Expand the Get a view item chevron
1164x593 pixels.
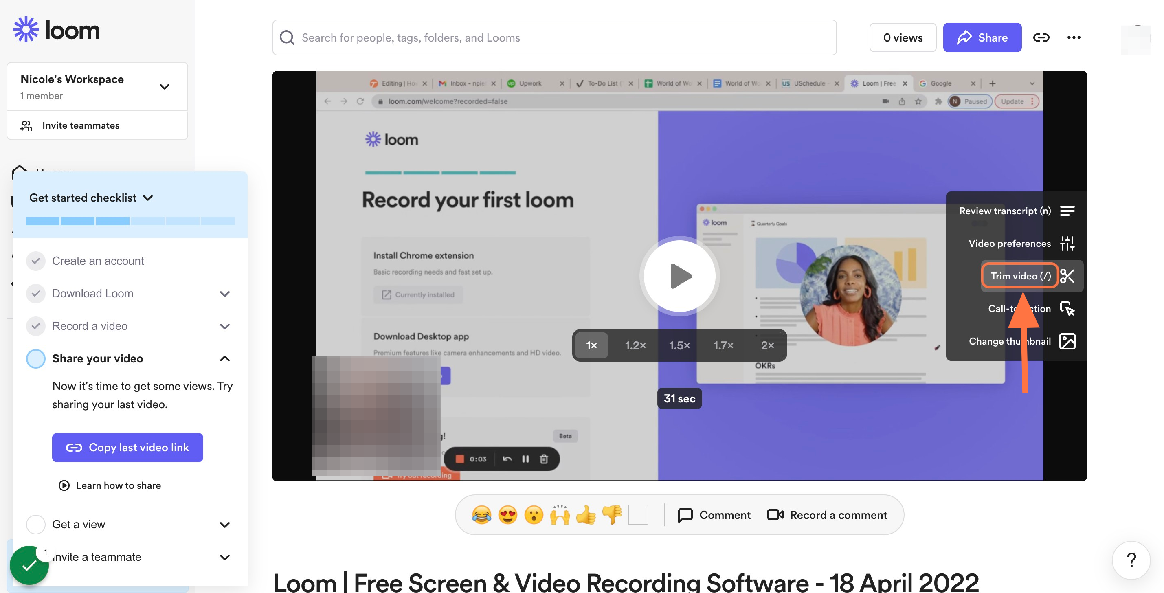pos(224,525)
